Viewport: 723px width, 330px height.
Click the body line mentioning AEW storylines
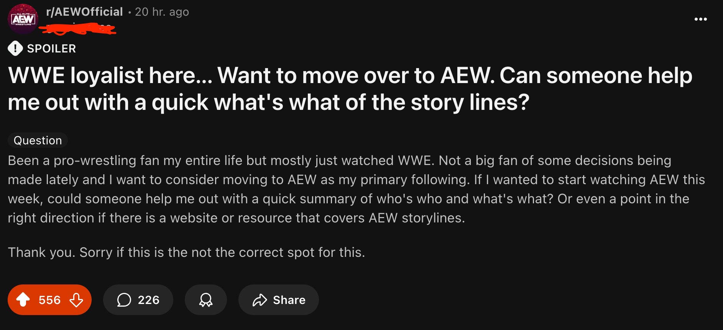point(236,218)
